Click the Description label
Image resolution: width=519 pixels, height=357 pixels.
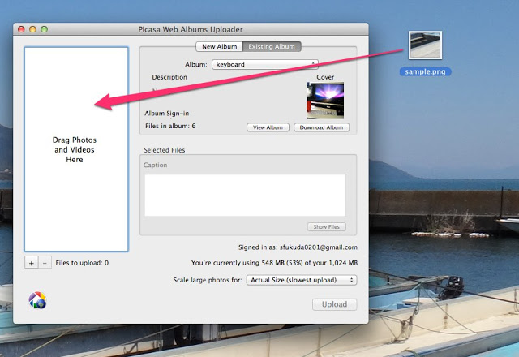click(169, 77)
